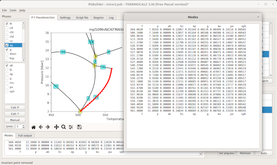Click Modes row with T 561.4000
This screenshot has height=165, width=277.
pyautogui.click(x=188, y=111)
